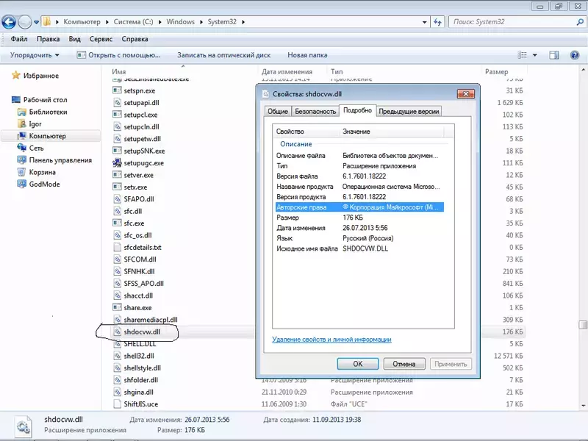Select the shell32.dll file icon
The height and width of the screenshot is (441, 588).
click(x=117, y=356)
